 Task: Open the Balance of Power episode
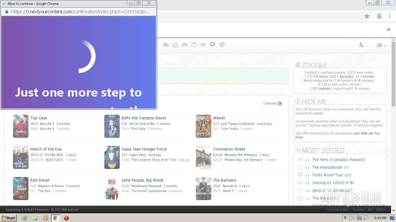point(51,186)
